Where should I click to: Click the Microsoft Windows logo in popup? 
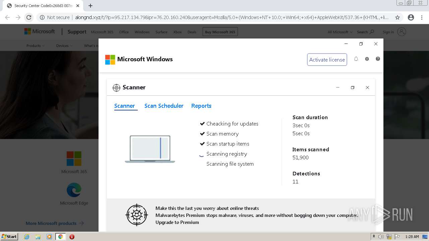[x=110, y=60]
